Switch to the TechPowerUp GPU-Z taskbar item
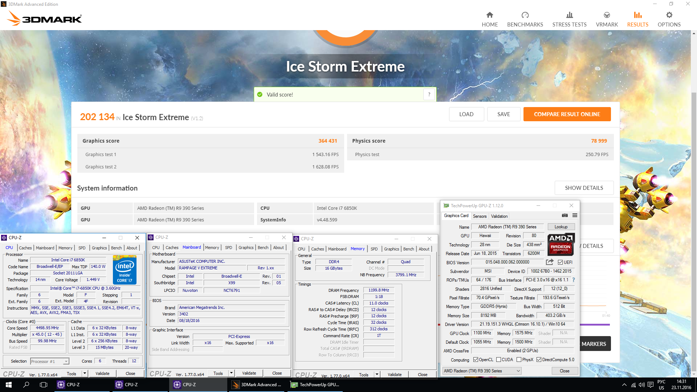The height and width of the screenshot is (392, 697). 315,385
